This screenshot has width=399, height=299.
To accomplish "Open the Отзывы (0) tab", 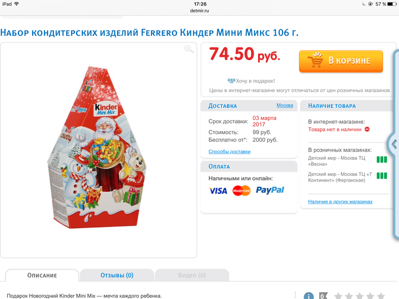I will 117,275.
